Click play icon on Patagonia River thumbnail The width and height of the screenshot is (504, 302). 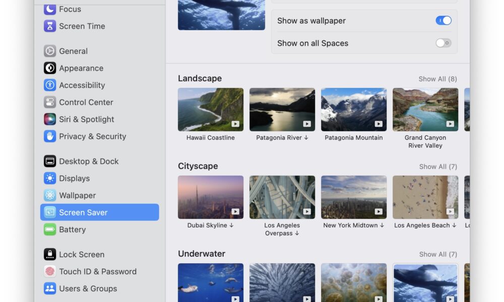coord(307,124)
